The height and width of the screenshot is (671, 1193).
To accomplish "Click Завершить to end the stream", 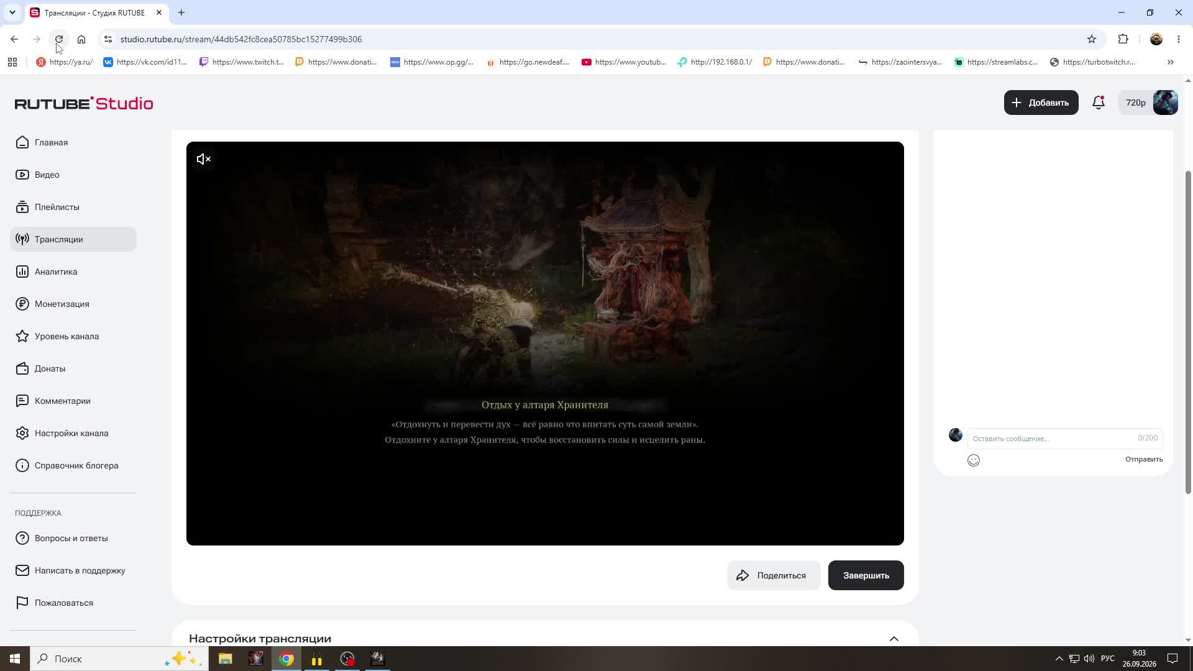I will tap(866, 575).
